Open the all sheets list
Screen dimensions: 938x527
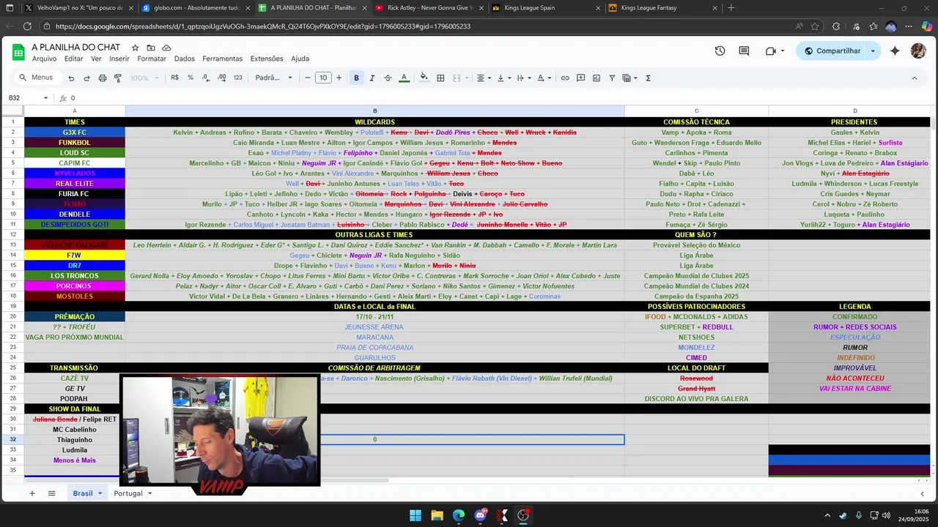[x=51, y=493]
